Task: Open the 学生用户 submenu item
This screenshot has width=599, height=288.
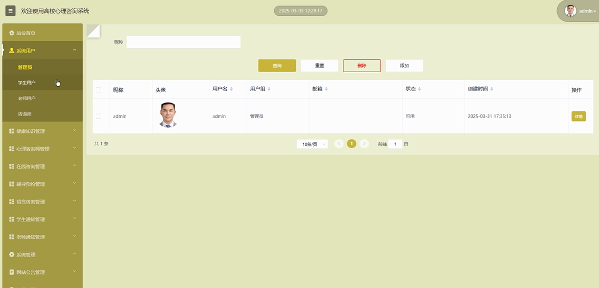Action: [27, 82]
